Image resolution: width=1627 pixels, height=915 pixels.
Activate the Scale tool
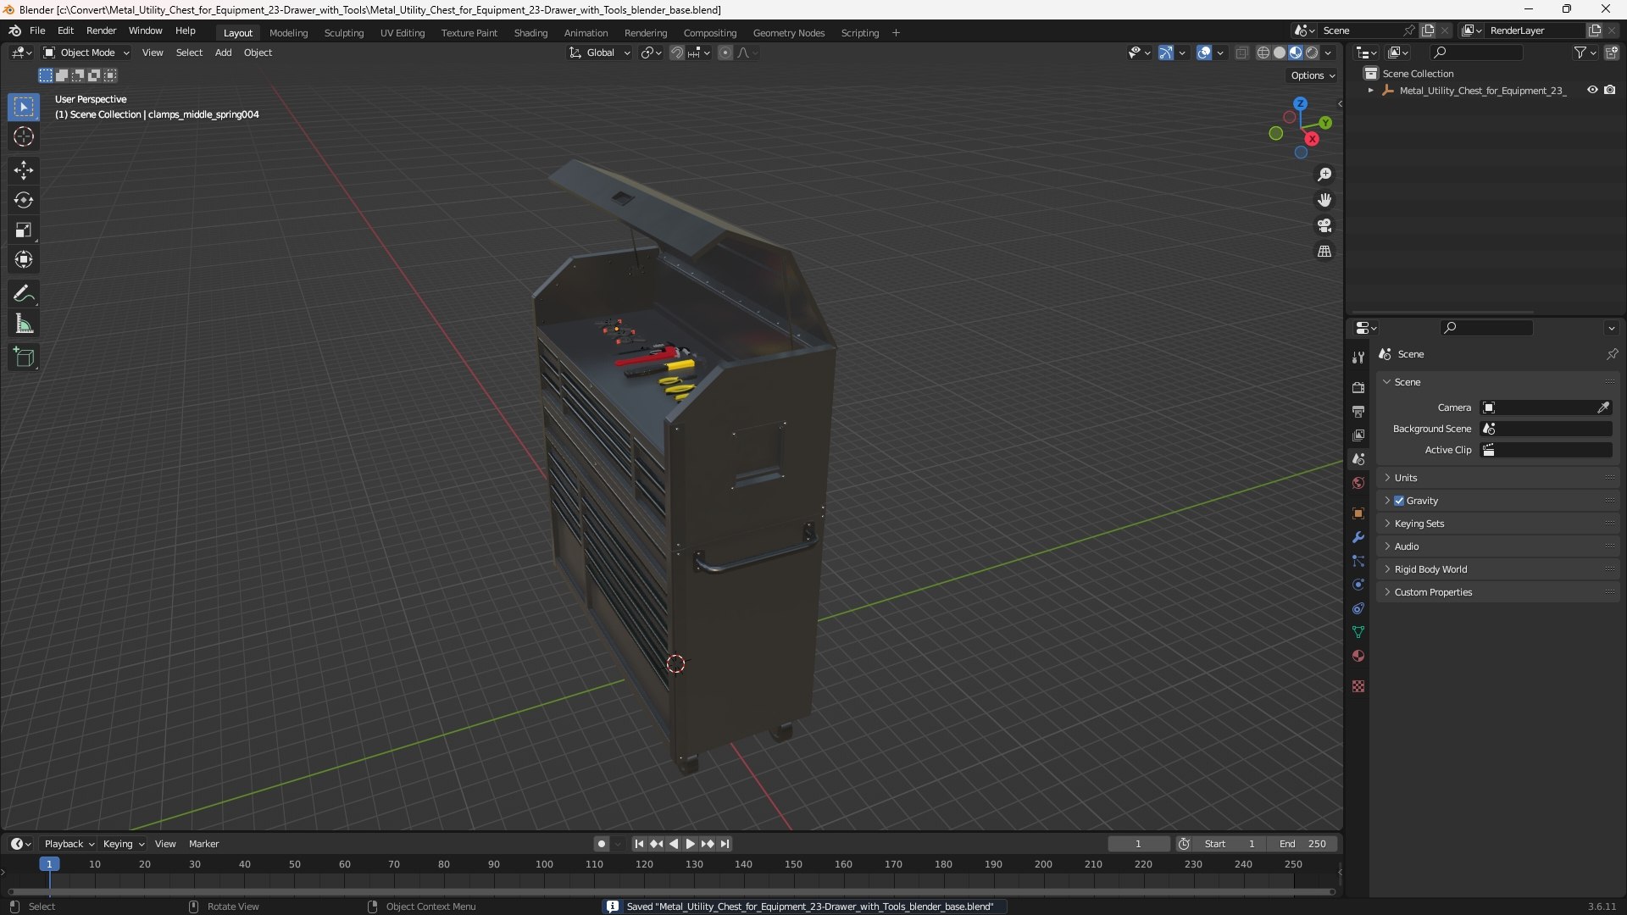pyautogui.click(x=24, y=230)
